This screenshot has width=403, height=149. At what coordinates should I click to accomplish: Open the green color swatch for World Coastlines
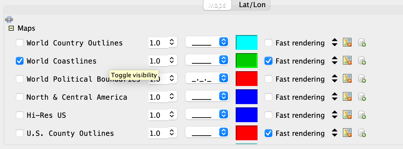(x=247, y=61)
